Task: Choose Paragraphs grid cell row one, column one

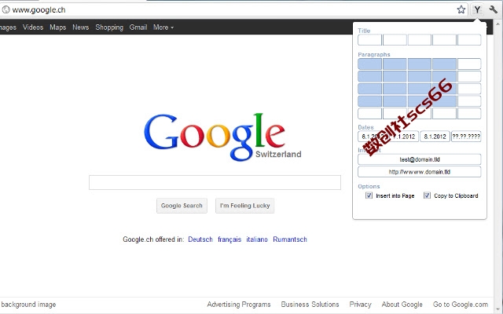Action: pos(369,64)
